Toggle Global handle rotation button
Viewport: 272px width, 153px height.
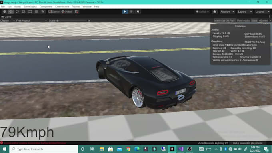[67, 12]
